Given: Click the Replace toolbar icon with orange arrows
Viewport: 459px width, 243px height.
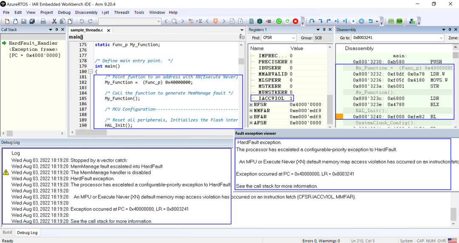Looking at the screenshot, I should (x=191, y=21).
